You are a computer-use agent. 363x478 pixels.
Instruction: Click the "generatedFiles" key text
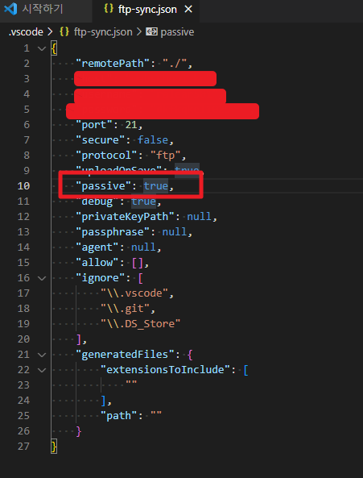pos(125,355)
